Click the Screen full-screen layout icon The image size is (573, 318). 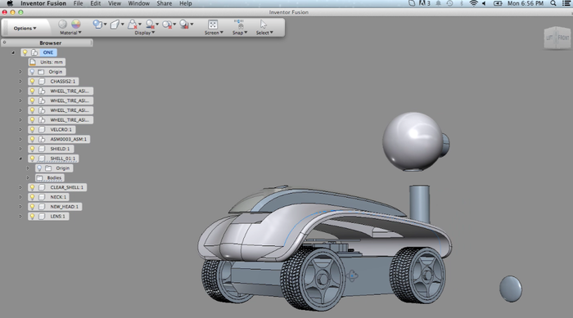213,25
